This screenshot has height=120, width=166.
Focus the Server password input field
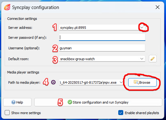102,37
